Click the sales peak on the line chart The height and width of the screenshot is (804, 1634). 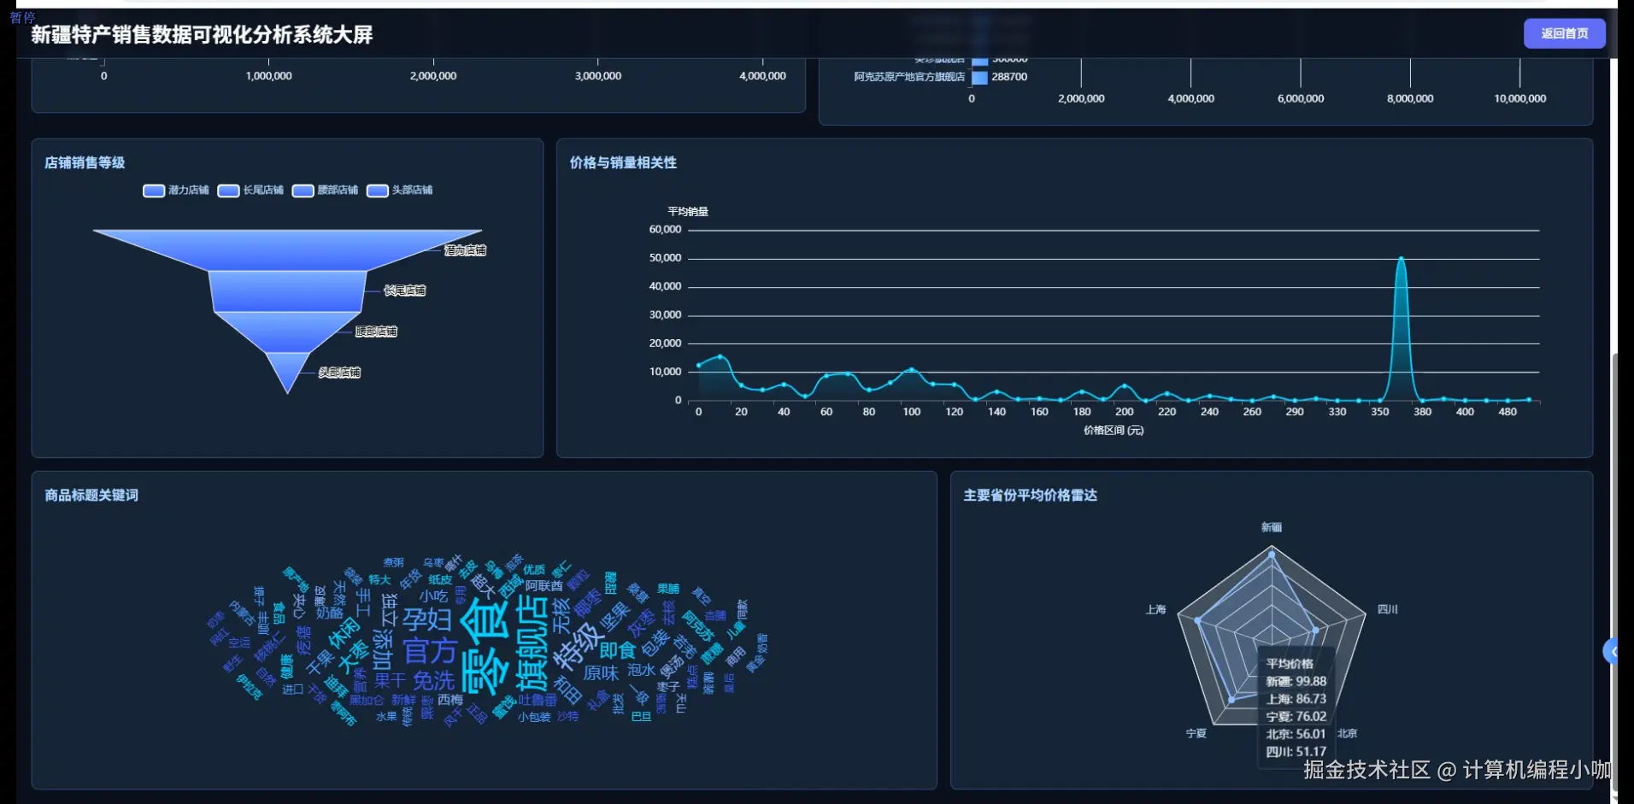(1401, 258)
